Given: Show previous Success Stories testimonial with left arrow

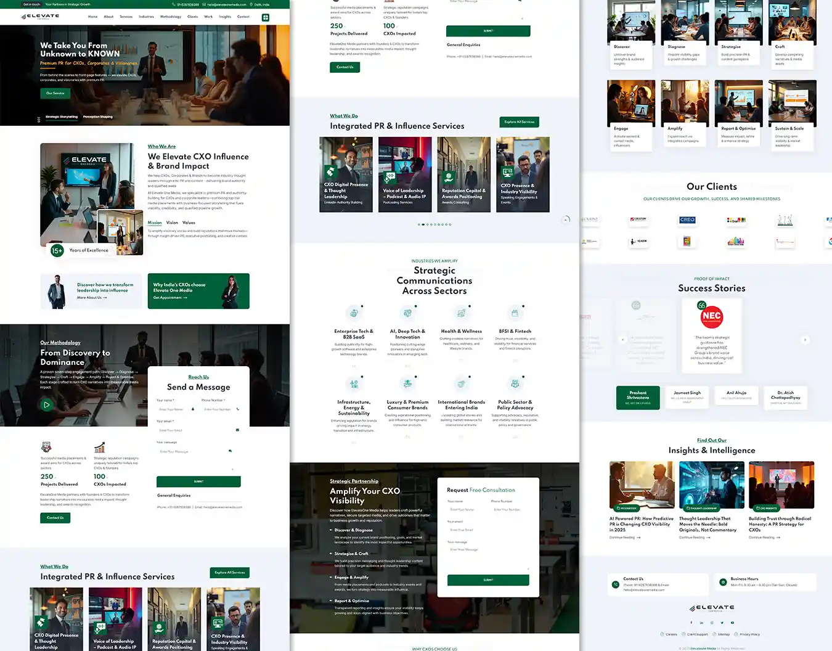Looking at the screenshot, I should pos(622,340).
